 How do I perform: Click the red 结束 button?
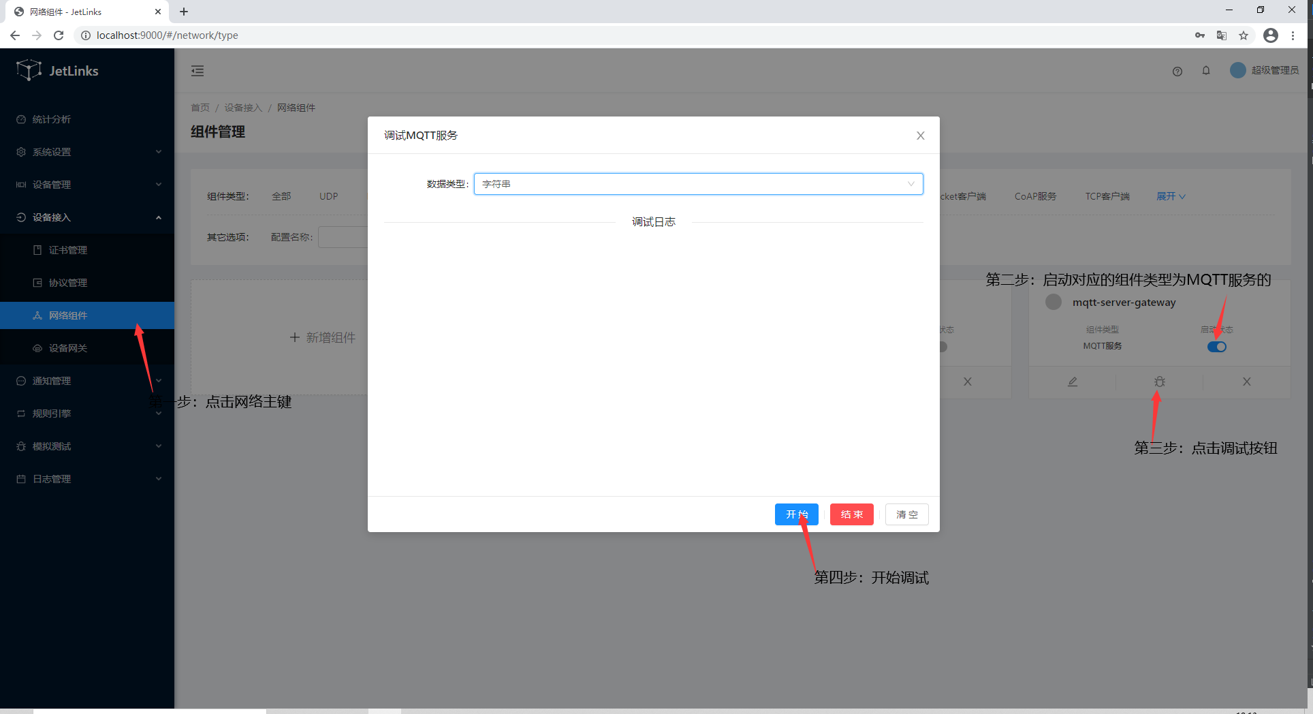[851, 514]
